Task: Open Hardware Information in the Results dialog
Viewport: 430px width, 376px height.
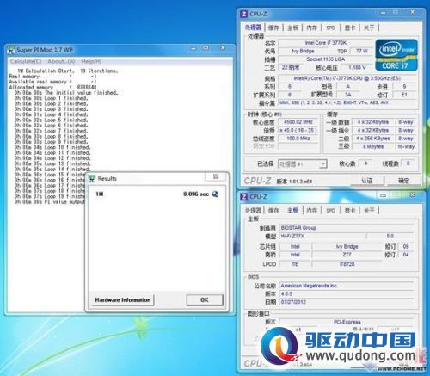Action: [x=123, y=300]
